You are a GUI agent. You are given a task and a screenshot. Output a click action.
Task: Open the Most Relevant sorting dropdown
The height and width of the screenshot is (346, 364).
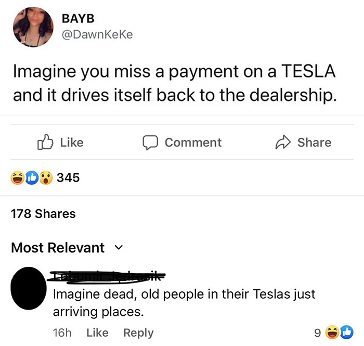click(67, 248)
